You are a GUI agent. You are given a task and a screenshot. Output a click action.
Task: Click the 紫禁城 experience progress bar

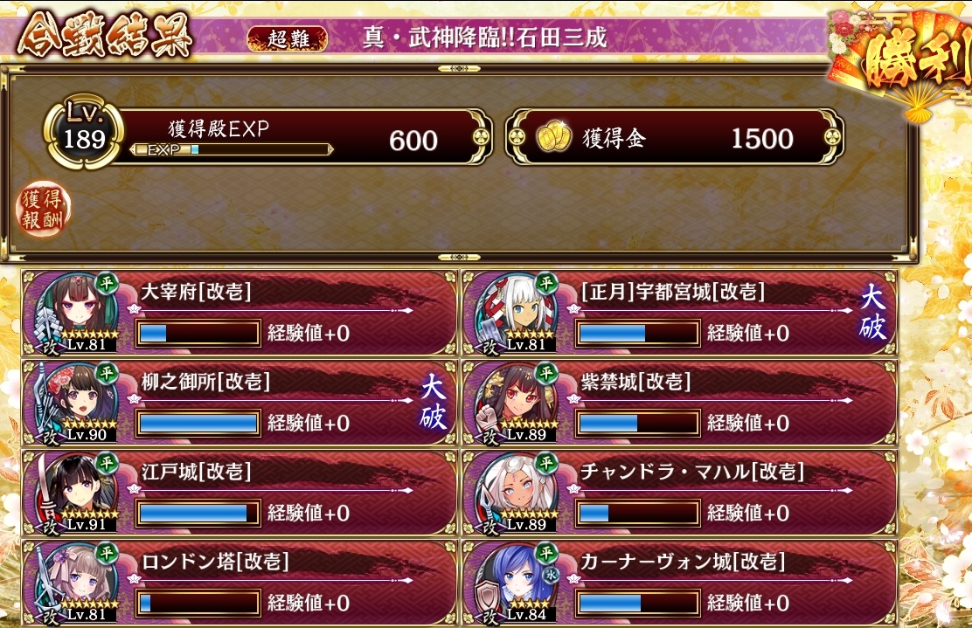(x=638, y=423)
